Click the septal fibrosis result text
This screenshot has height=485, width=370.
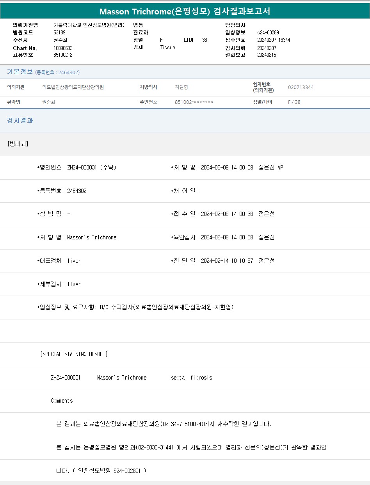click(x=191, y=378)
